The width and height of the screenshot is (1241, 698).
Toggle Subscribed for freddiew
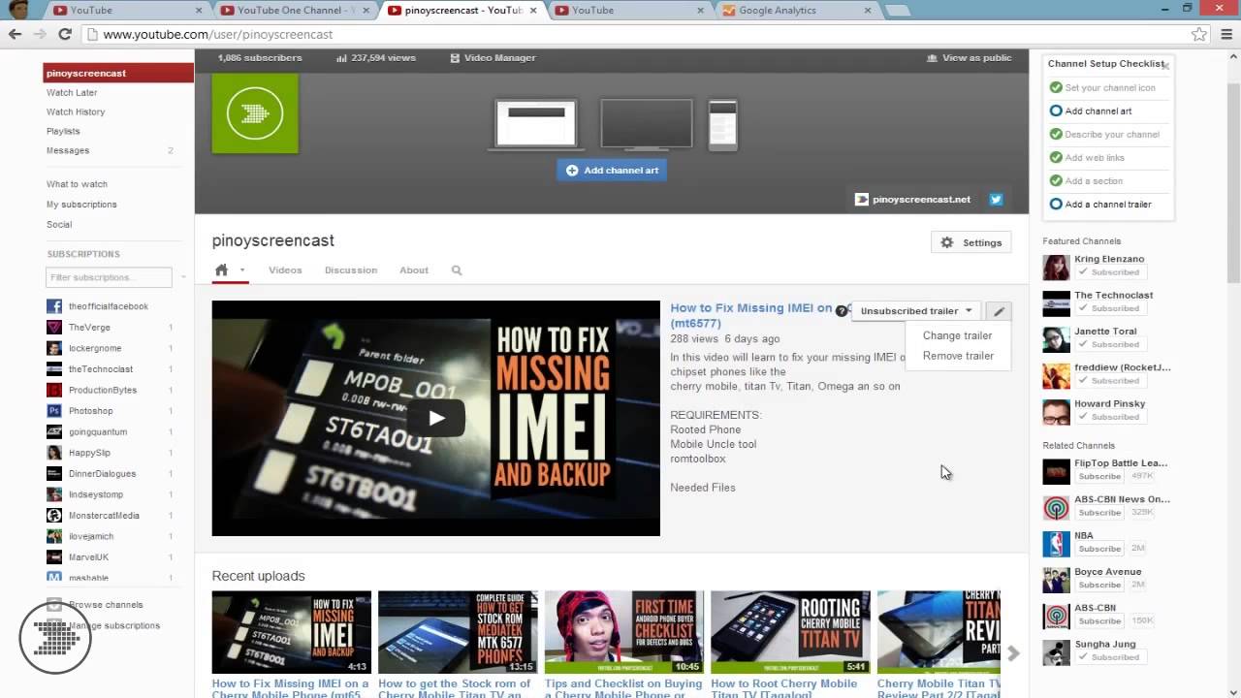[1109, 381]
